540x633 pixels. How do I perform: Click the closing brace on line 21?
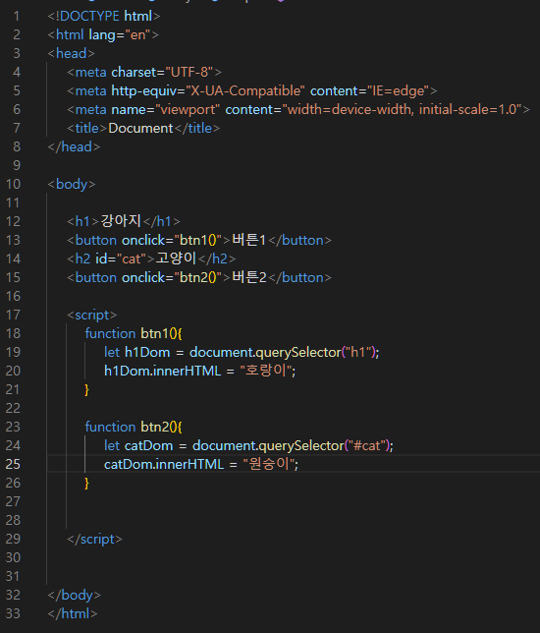86,390
